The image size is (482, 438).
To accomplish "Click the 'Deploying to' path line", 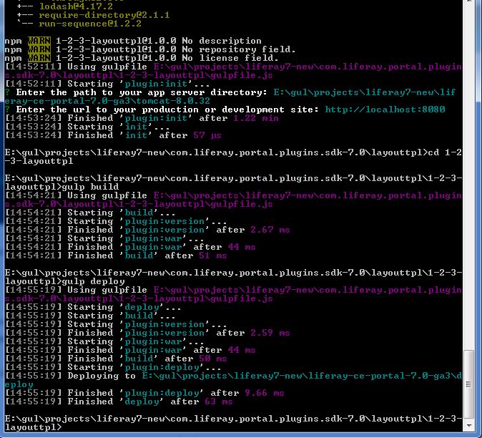I will (233, 380).
